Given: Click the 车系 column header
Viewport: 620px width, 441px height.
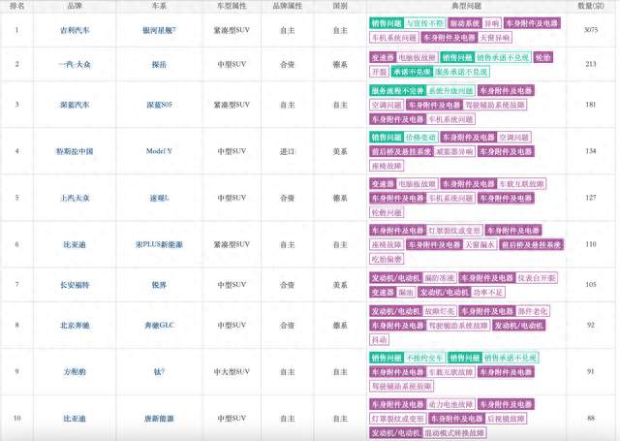Looking at the screenshot, I should [x=159, y=6].
